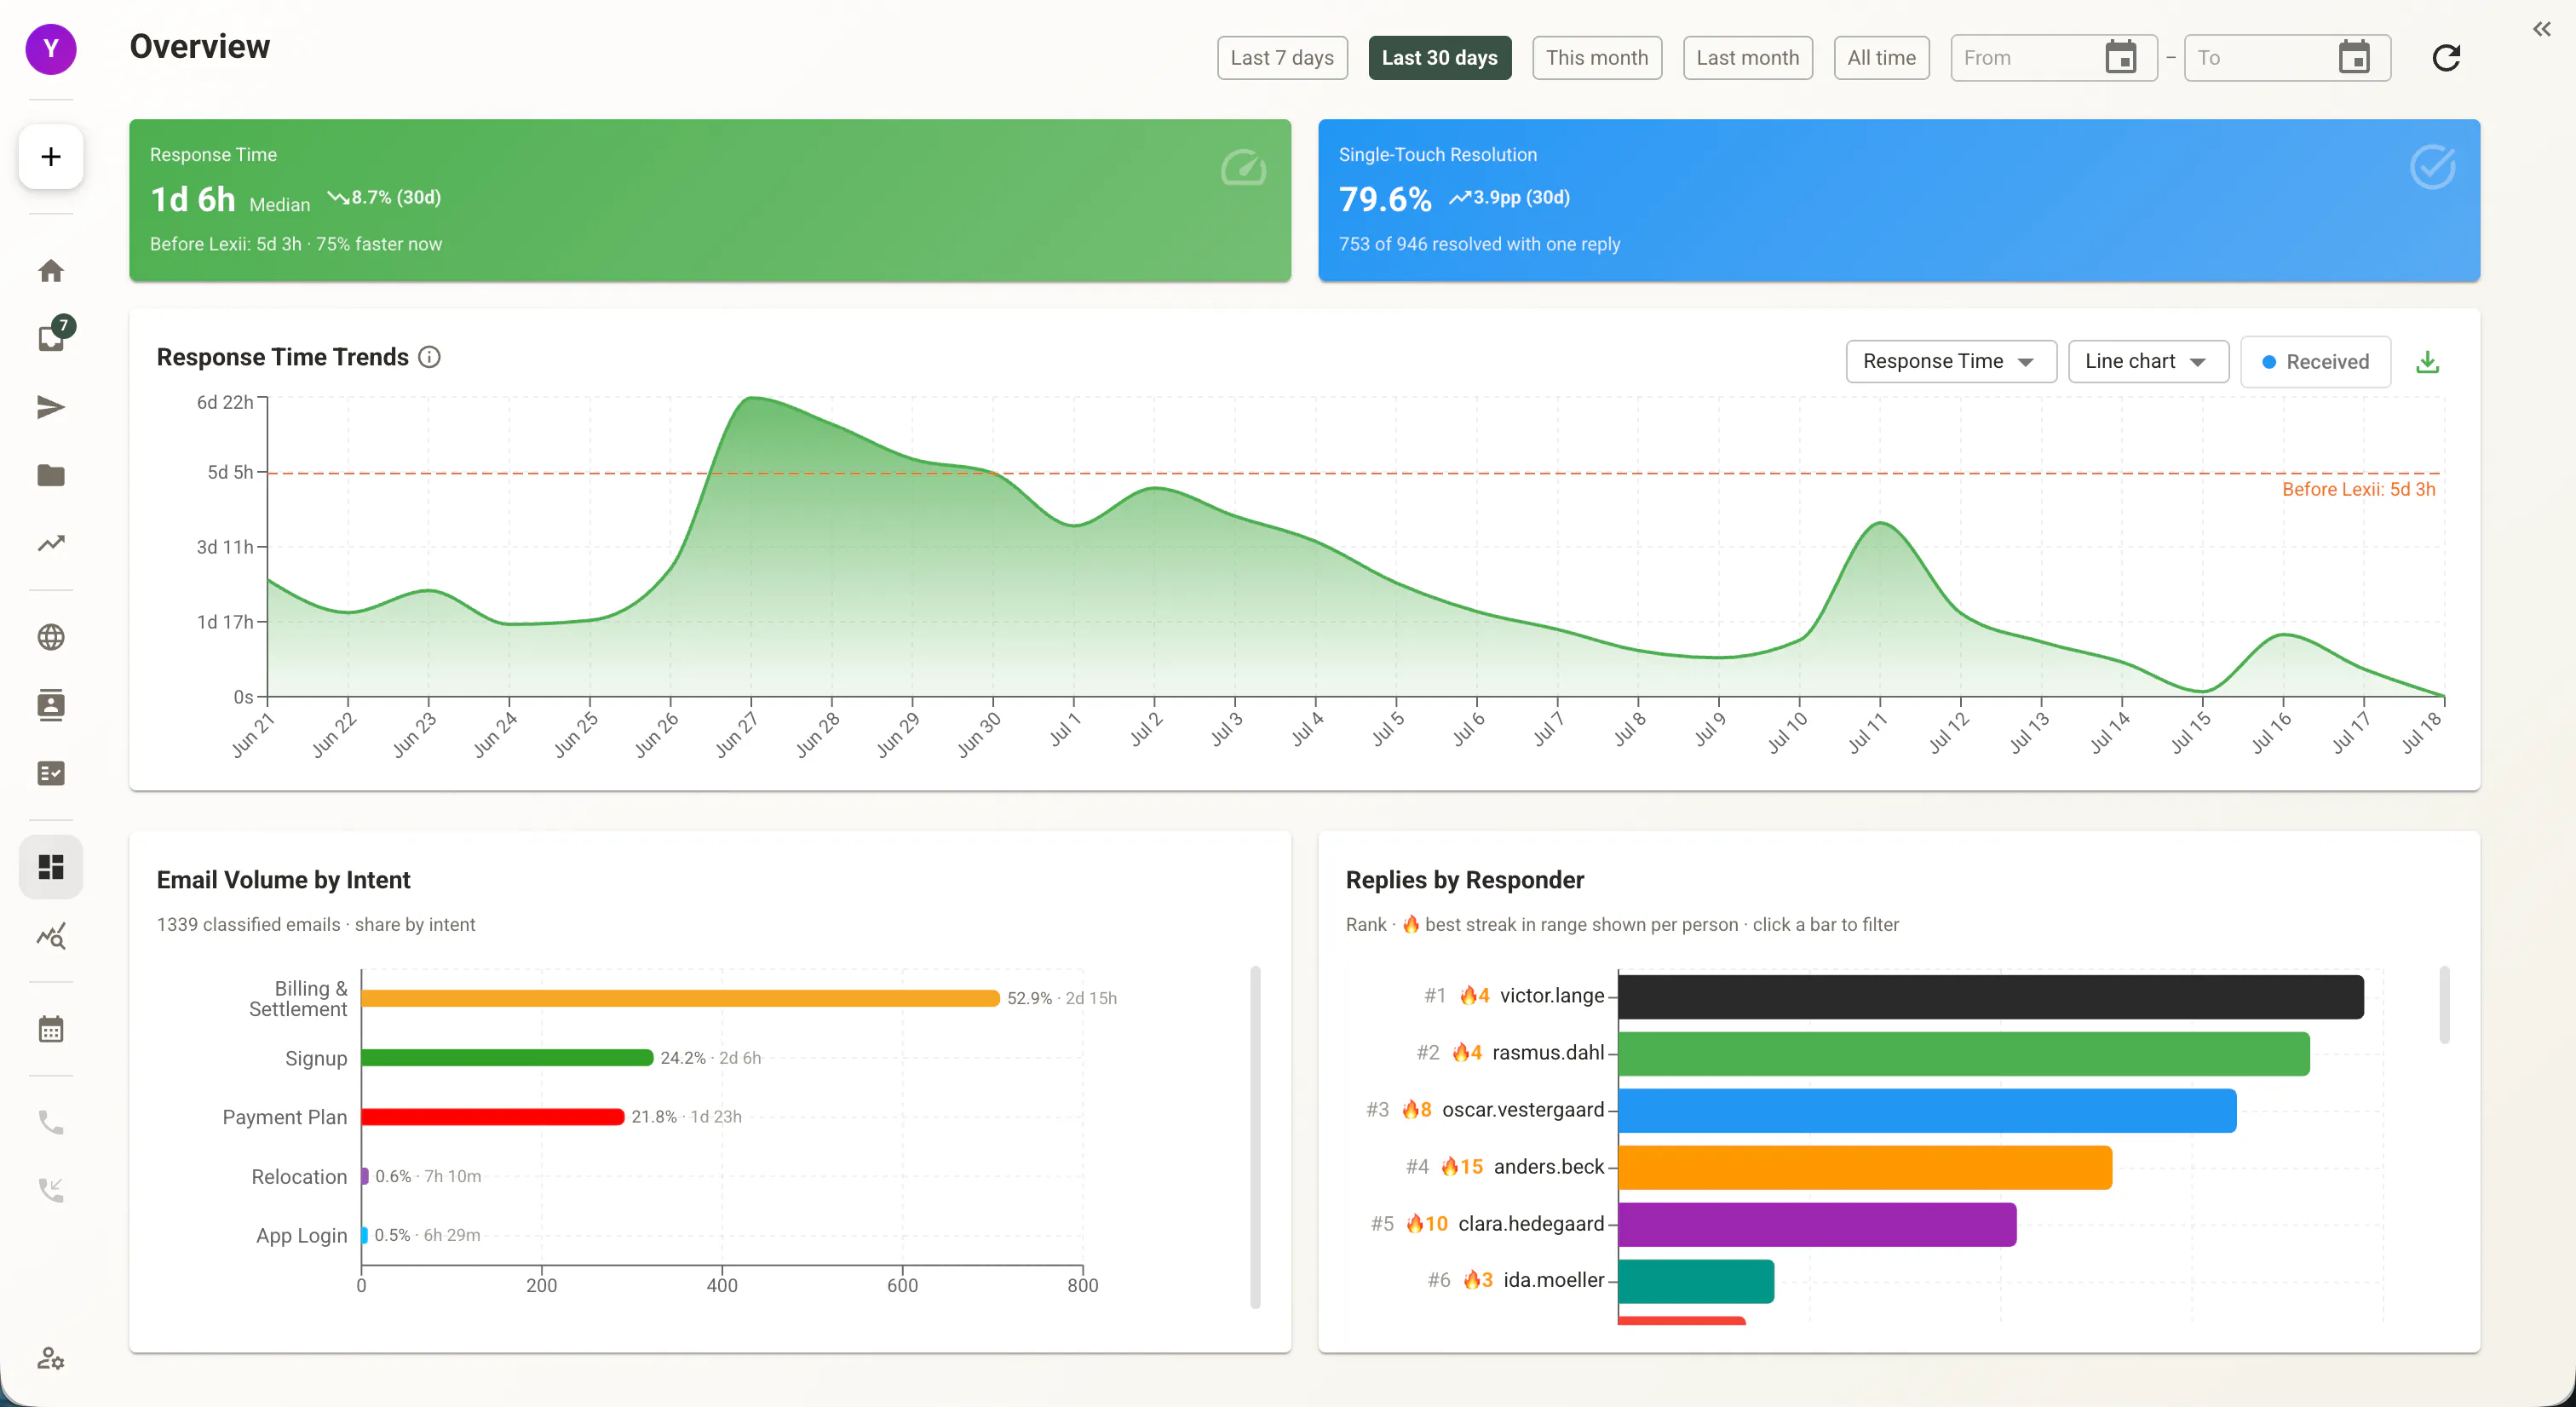Click the refresh icon next to date range

[x=2445, y=58]
